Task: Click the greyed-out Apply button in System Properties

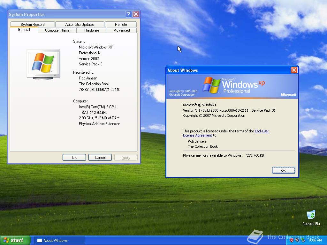Action: [126, 158]
